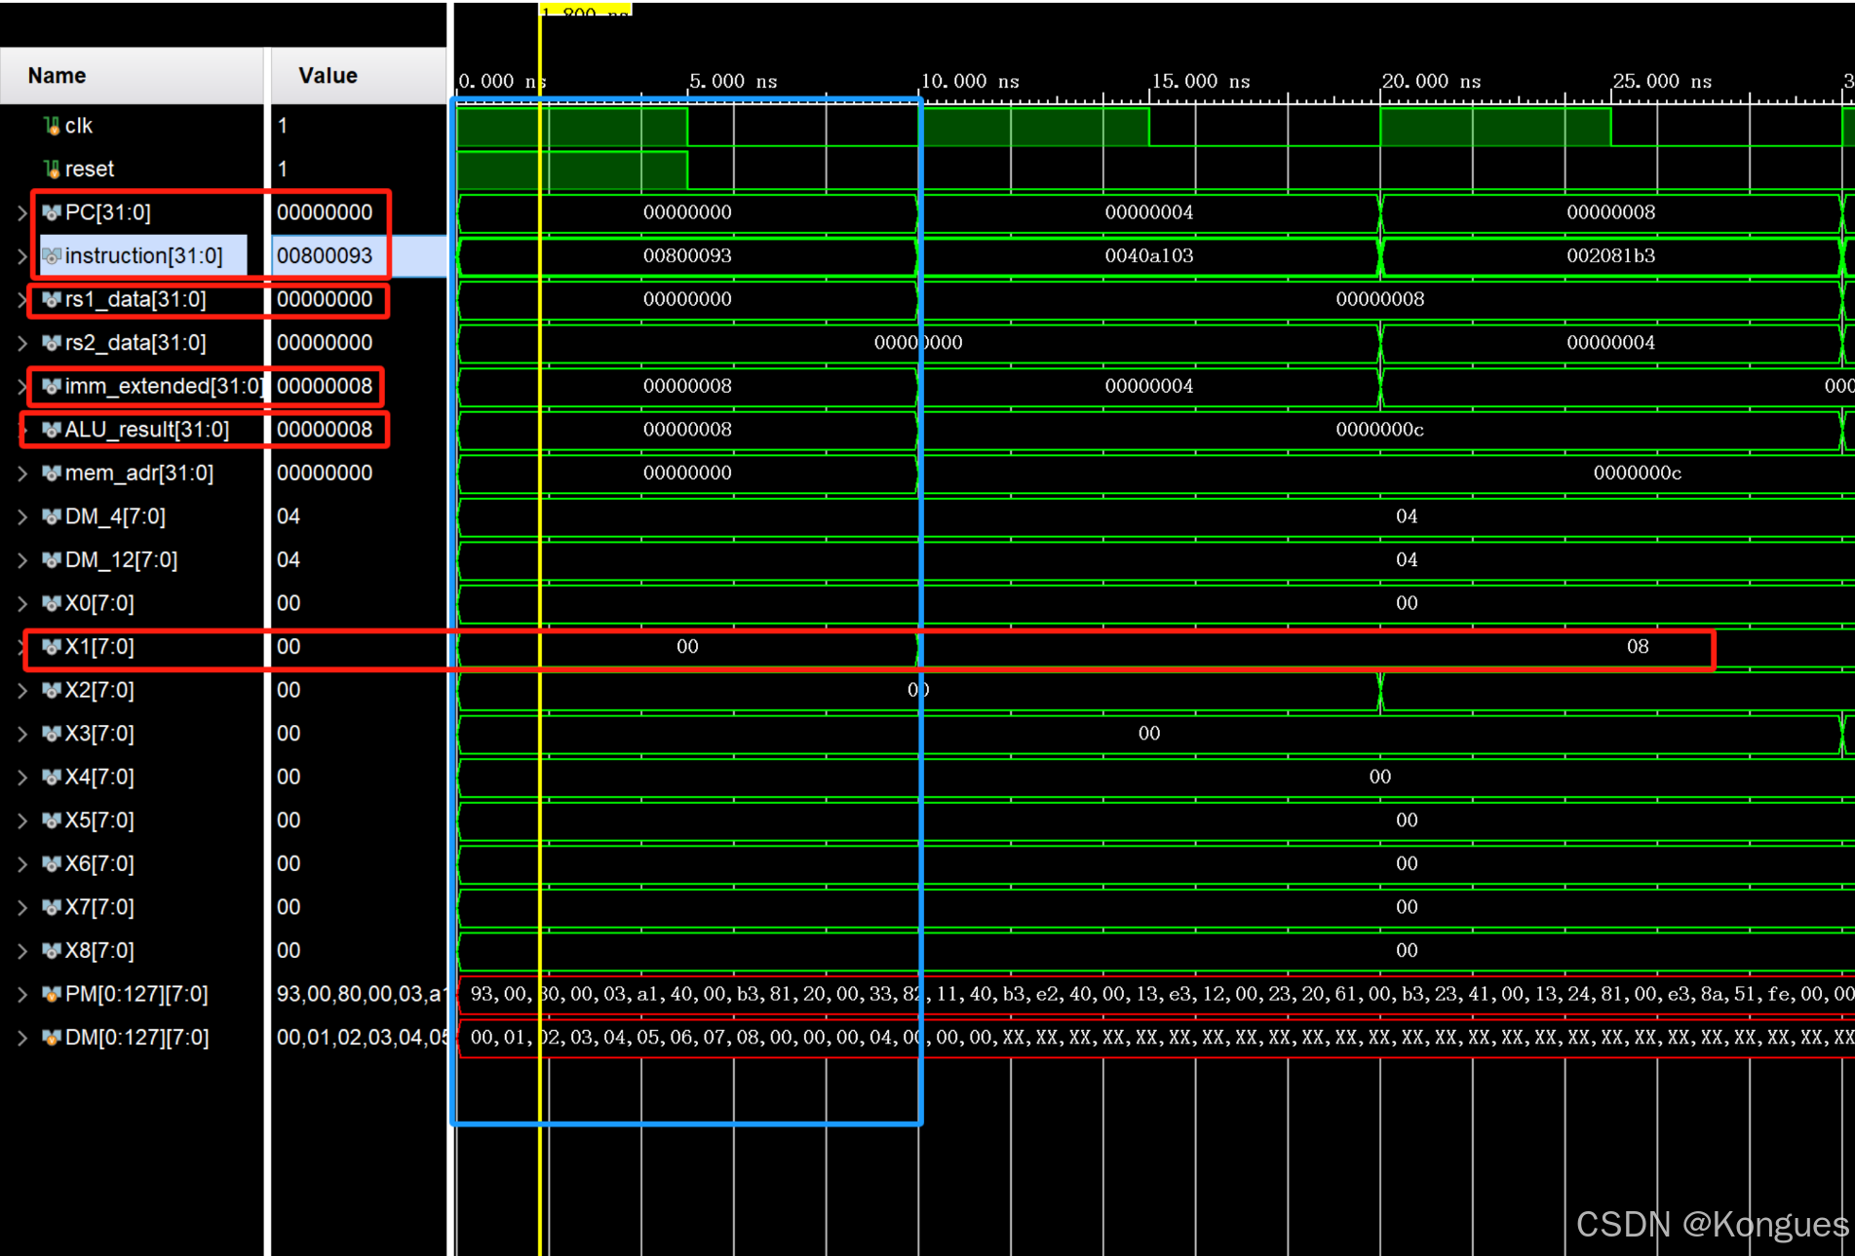Viewport: 1855px width, 1256px height.
Task: Click the mem_adr[31:0] bus icon
Action: (x=52, y=474)
